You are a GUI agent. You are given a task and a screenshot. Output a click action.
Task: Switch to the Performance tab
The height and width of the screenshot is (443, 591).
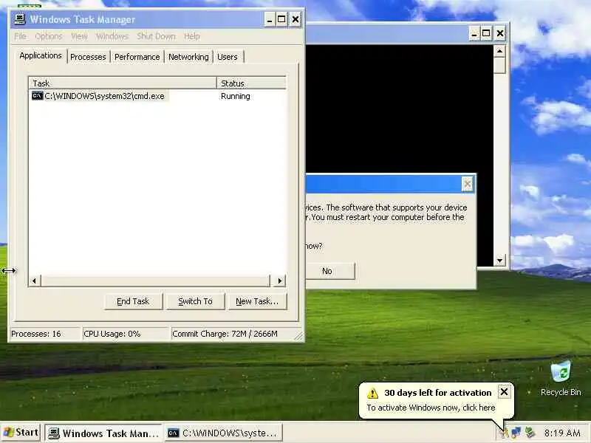(137, 57)
